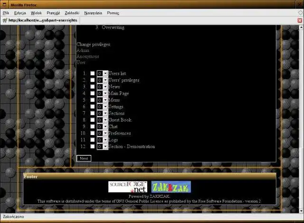Click the Firefox throbber activity icon
The height and width of the screenshot is (223, 304).
(300, 13)
